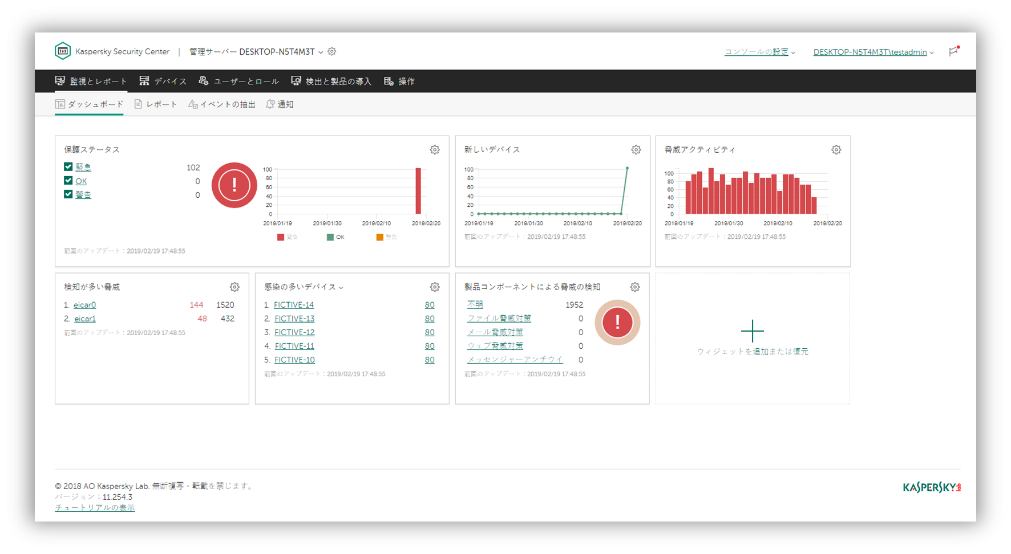Open the FICTIVE-11 device link
The height and width of the screenshot is (554, 1011).
(x=294, y=346)
